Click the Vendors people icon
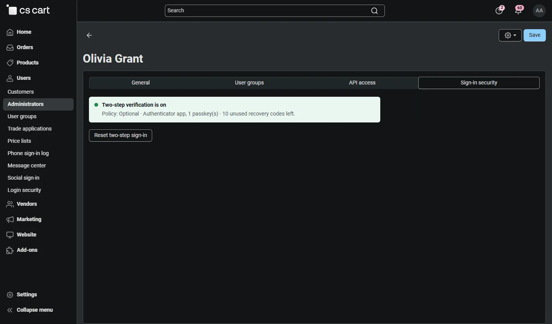Screen dimensions: 552x324 tap(10, 204)
